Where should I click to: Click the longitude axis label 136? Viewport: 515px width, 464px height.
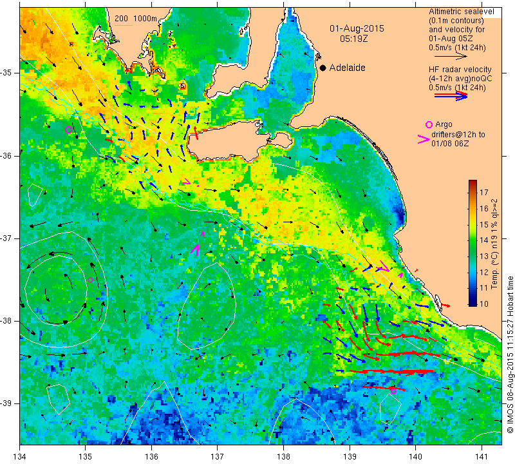151,456
